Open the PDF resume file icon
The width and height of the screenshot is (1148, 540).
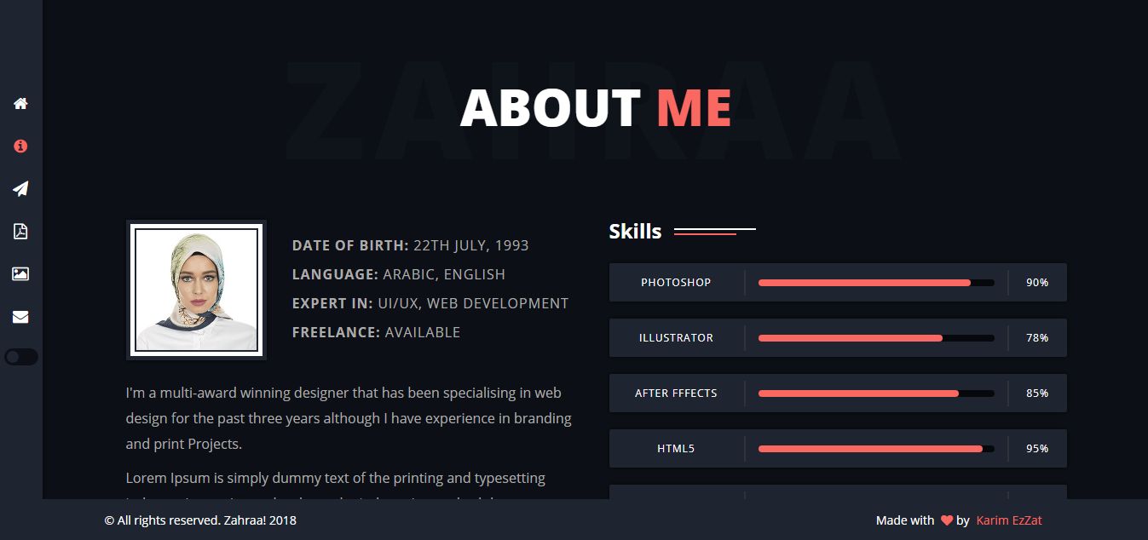click(20, 231)
